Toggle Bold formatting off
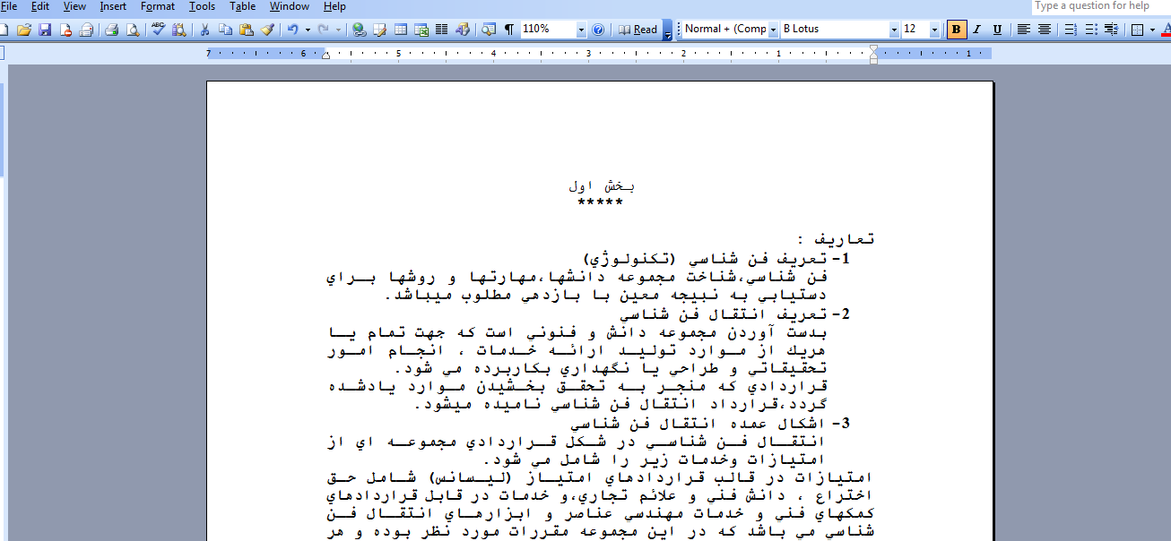The height and width of the screenshot is (541, 1171). (957, 30)
